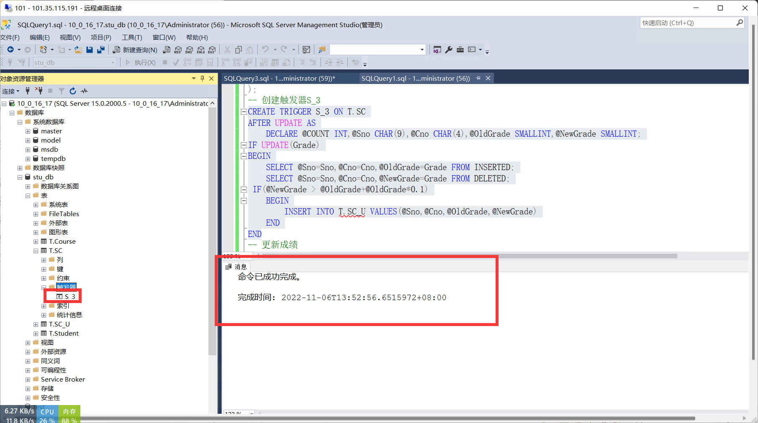
Task: Click the Database Engine Query icon
Action: (167, 50)
